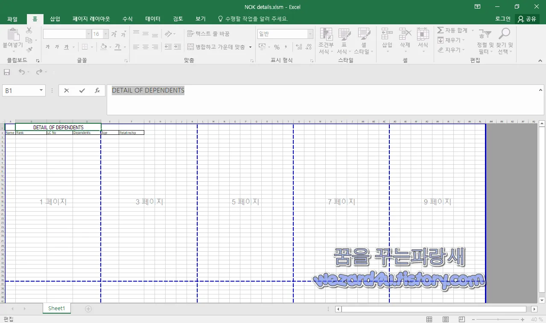The width and height of the screenshot is (546, 323).
Task: Cancel the formula bar entry with X
Action: (x=67, y=90)
